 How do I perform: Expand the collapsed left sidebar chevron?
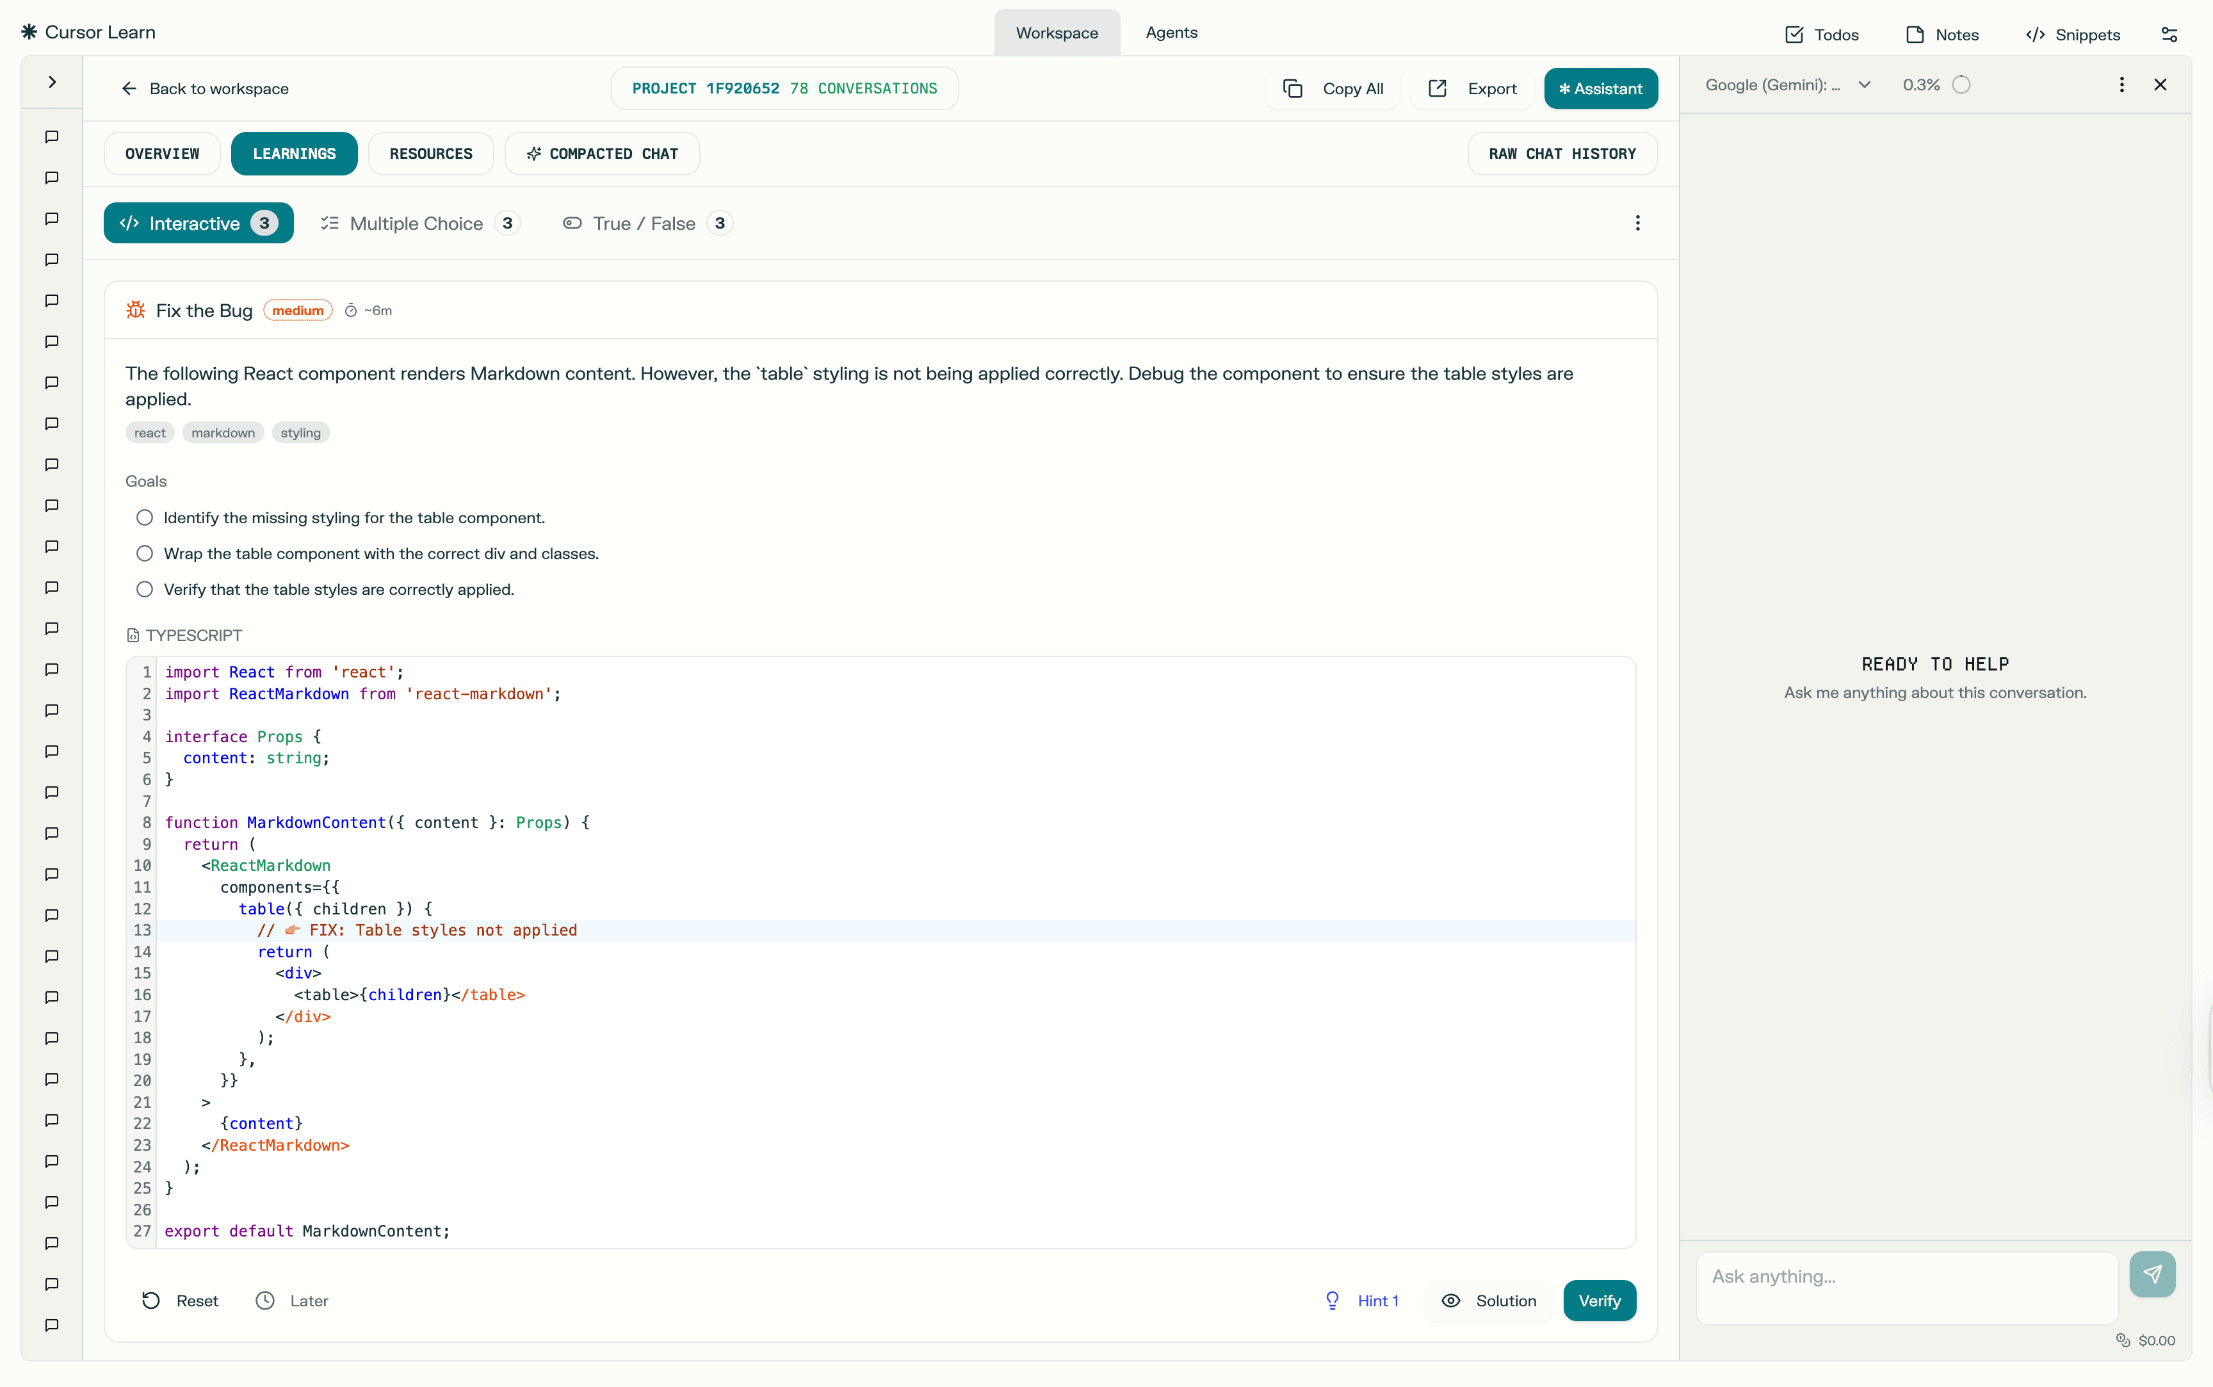pyautogui.click(x=53, y=81)
